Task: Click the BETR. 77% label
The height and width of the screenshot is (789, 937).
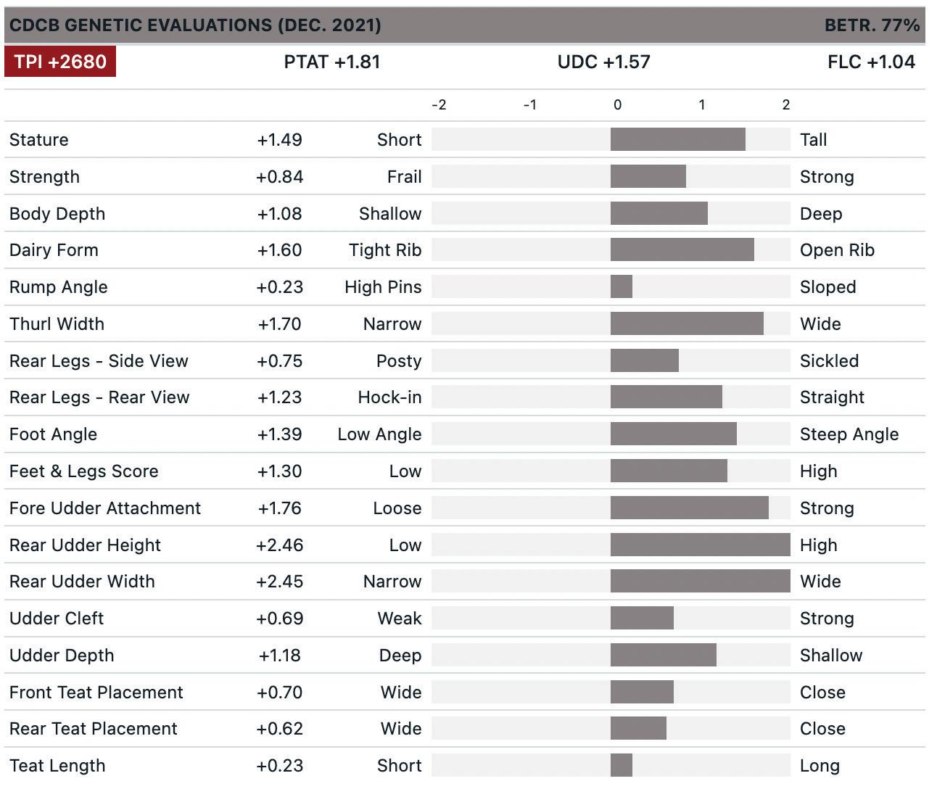Action: (x=872, y=25)
